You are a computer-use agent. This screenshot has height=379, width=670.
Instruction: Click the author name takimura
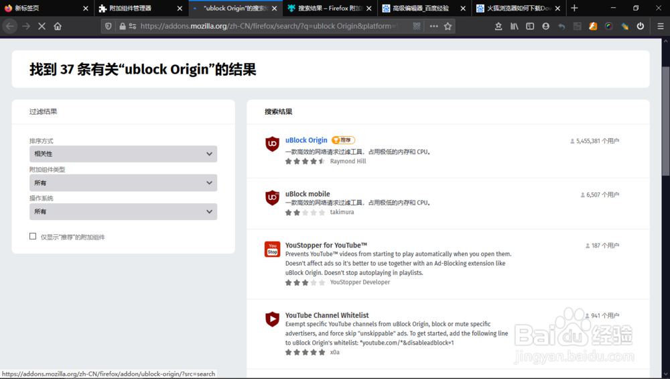[342, 212]
